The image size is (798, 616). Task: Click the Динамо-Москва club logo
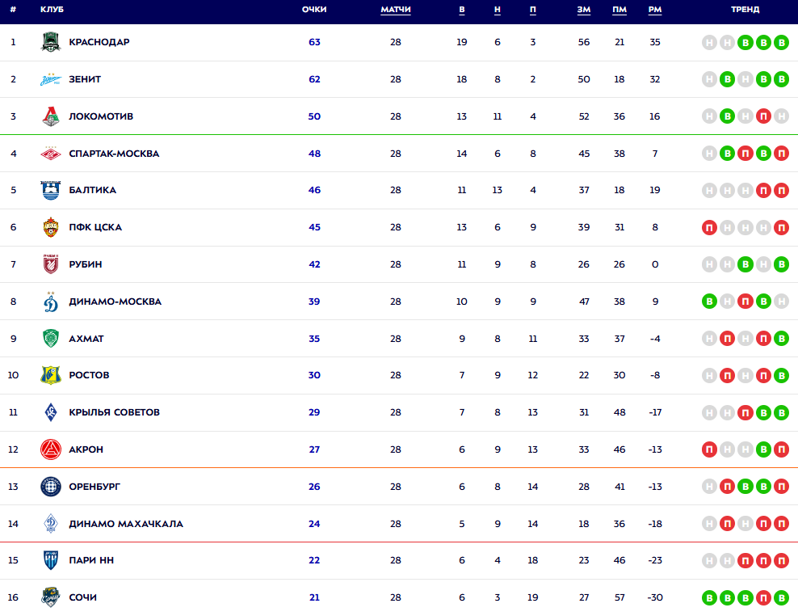click(x=50, y=301)
